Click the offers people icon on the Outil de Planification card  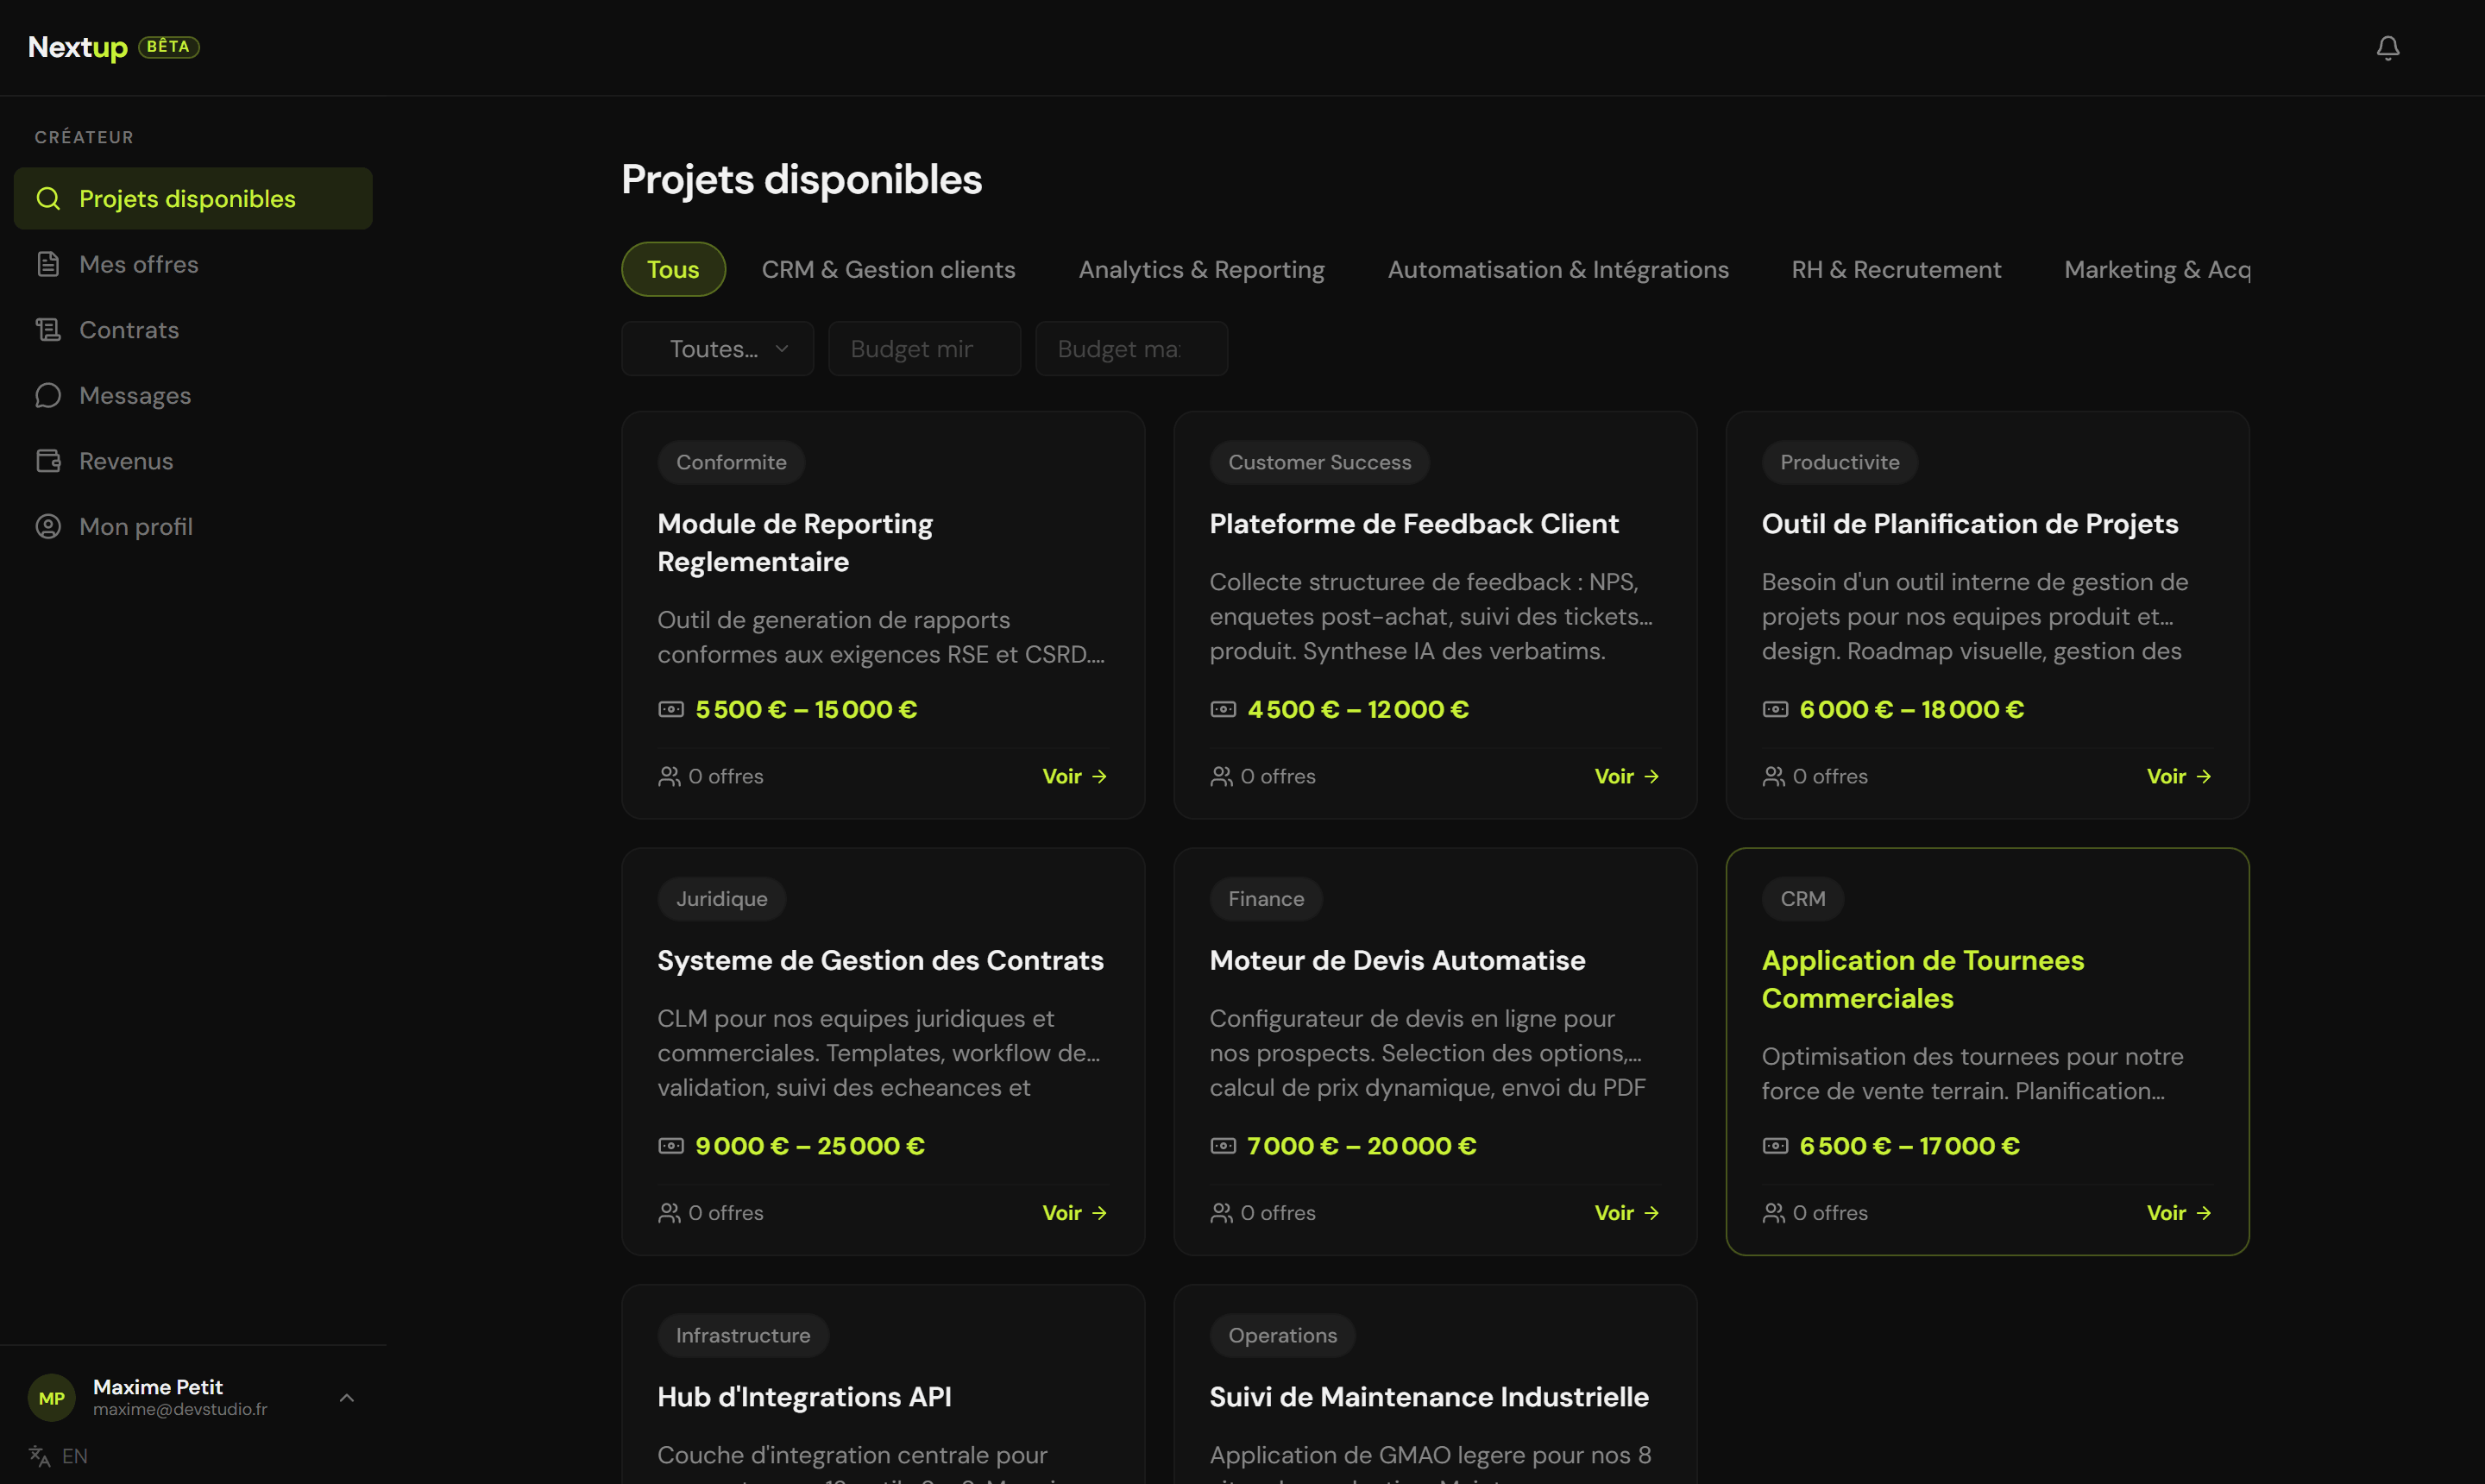1773,776
